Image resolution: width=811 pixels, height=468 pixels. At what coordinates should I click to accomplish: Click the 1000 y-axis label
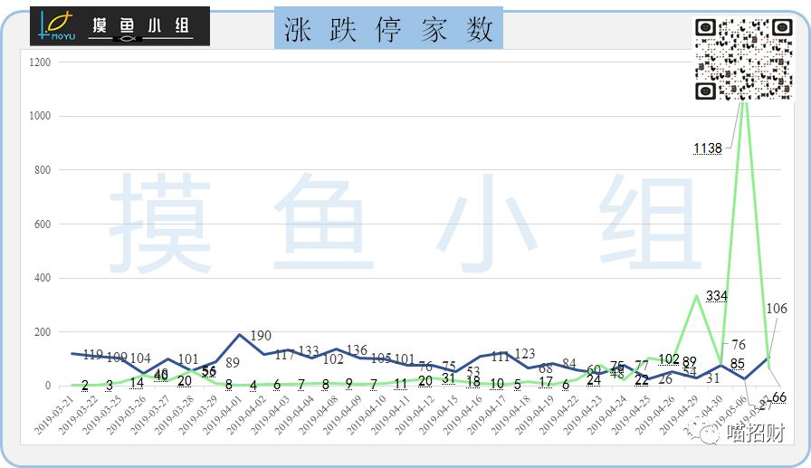pos(40,116)
